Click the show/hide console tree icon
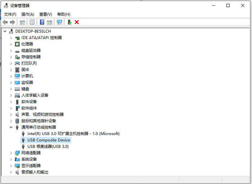252x184 pixels. (x=22, y=22)
